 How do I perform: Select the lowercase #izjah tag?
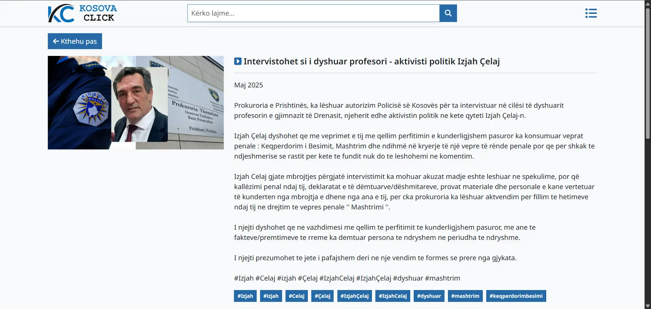point(271,296)
